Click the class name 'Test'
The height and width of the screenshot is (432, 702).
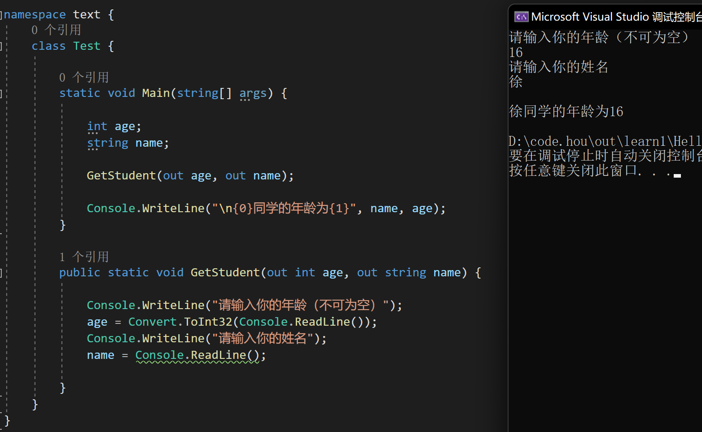pyautogui.click(x=87, y=46)
